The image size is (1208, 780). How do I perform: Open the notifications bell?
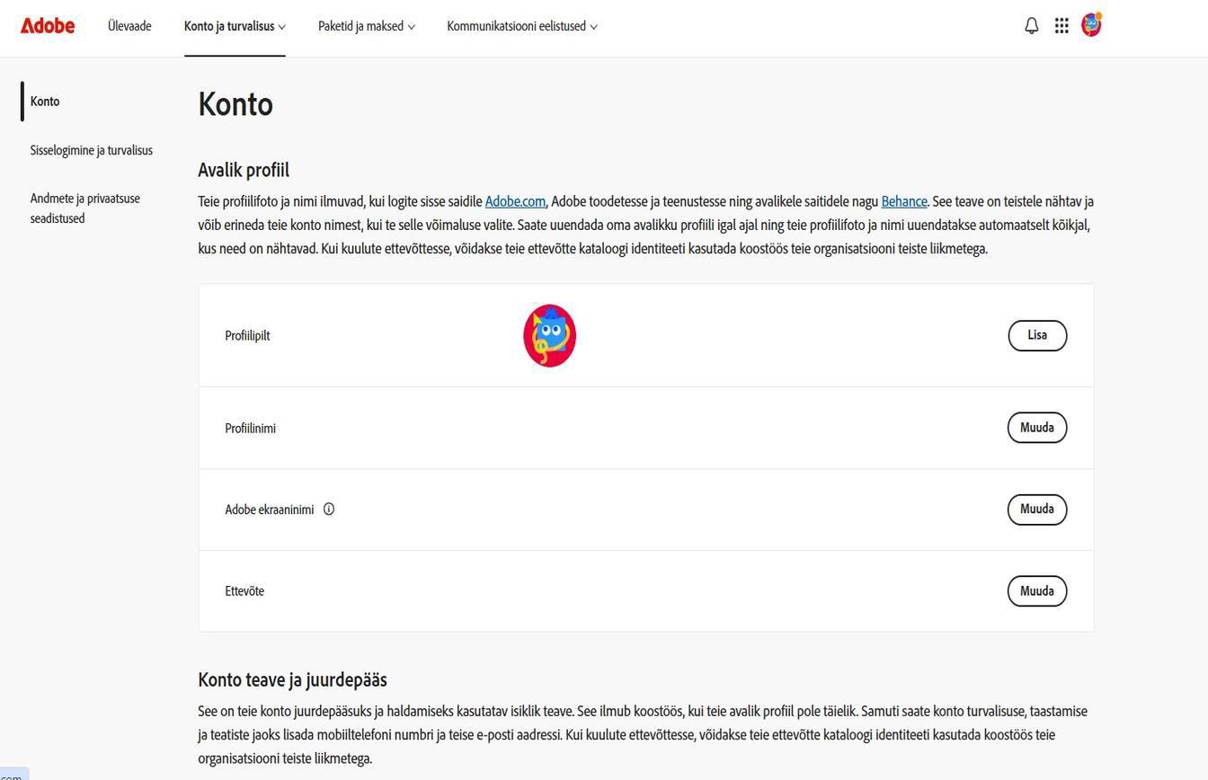click(1032, 26)
